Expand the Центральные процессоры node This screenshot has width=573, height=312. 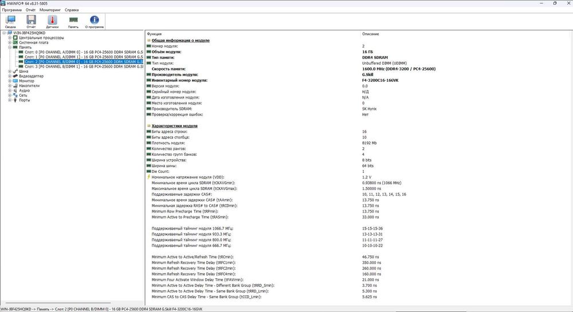[10, 38]
